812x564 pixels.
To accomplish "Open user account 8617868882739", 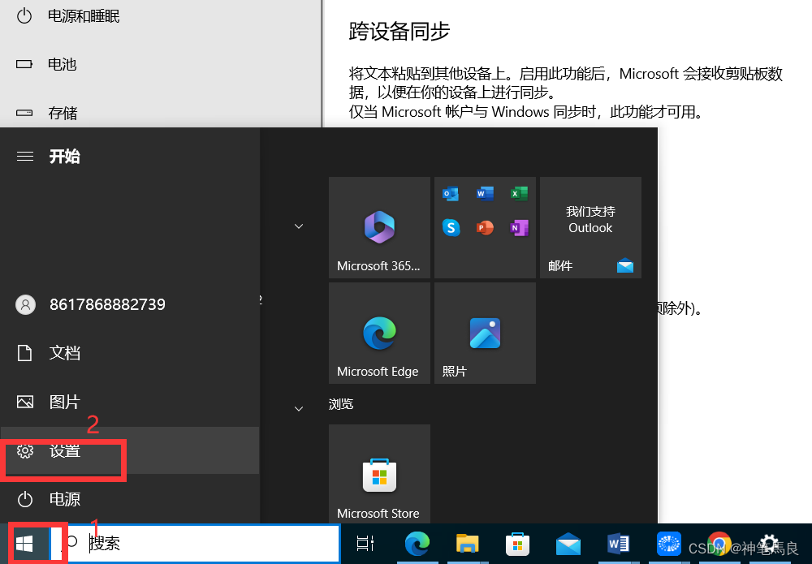I will [129, 304].
